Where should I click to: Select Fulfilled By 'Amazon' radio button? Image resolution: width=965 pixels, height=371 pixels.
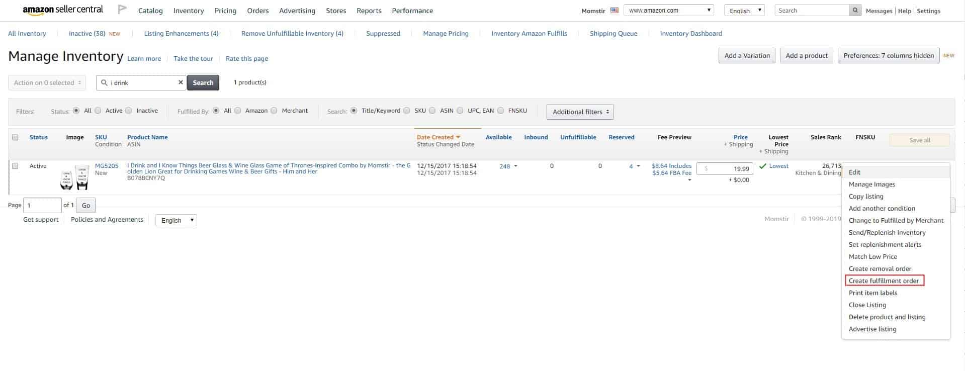238,111
